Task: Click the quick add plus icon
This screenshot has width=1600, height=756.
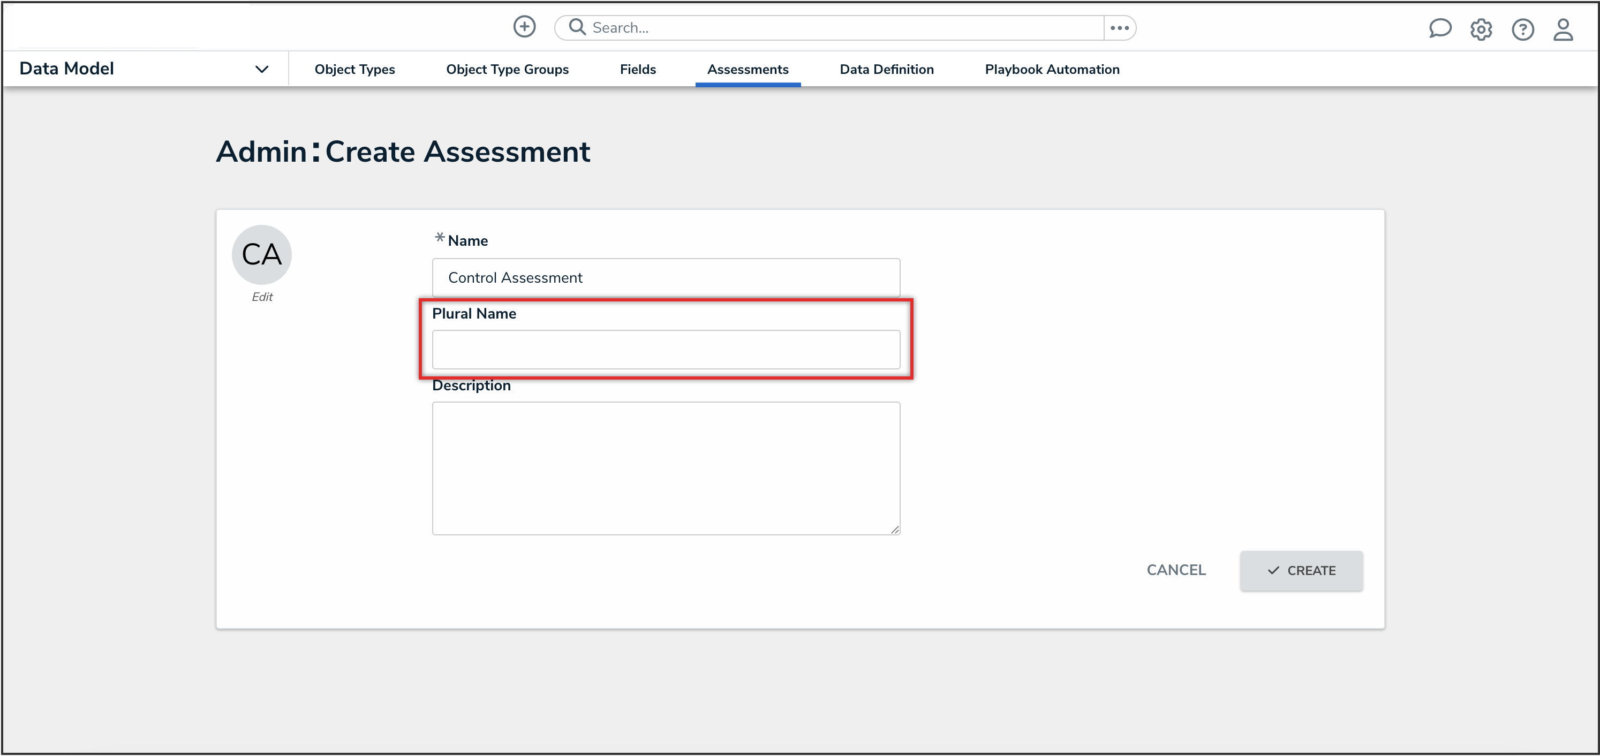Action: click(524, 27)
